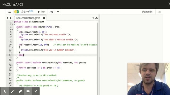Place cursor after 'else' on line 14

(24, 55)
